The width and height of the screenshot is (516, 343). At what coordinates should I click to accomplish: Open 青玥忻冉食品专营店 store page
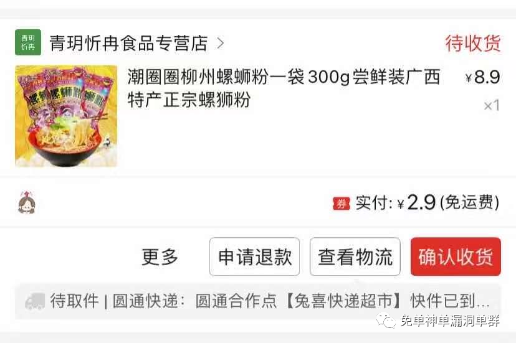click(x=128, y=43)
